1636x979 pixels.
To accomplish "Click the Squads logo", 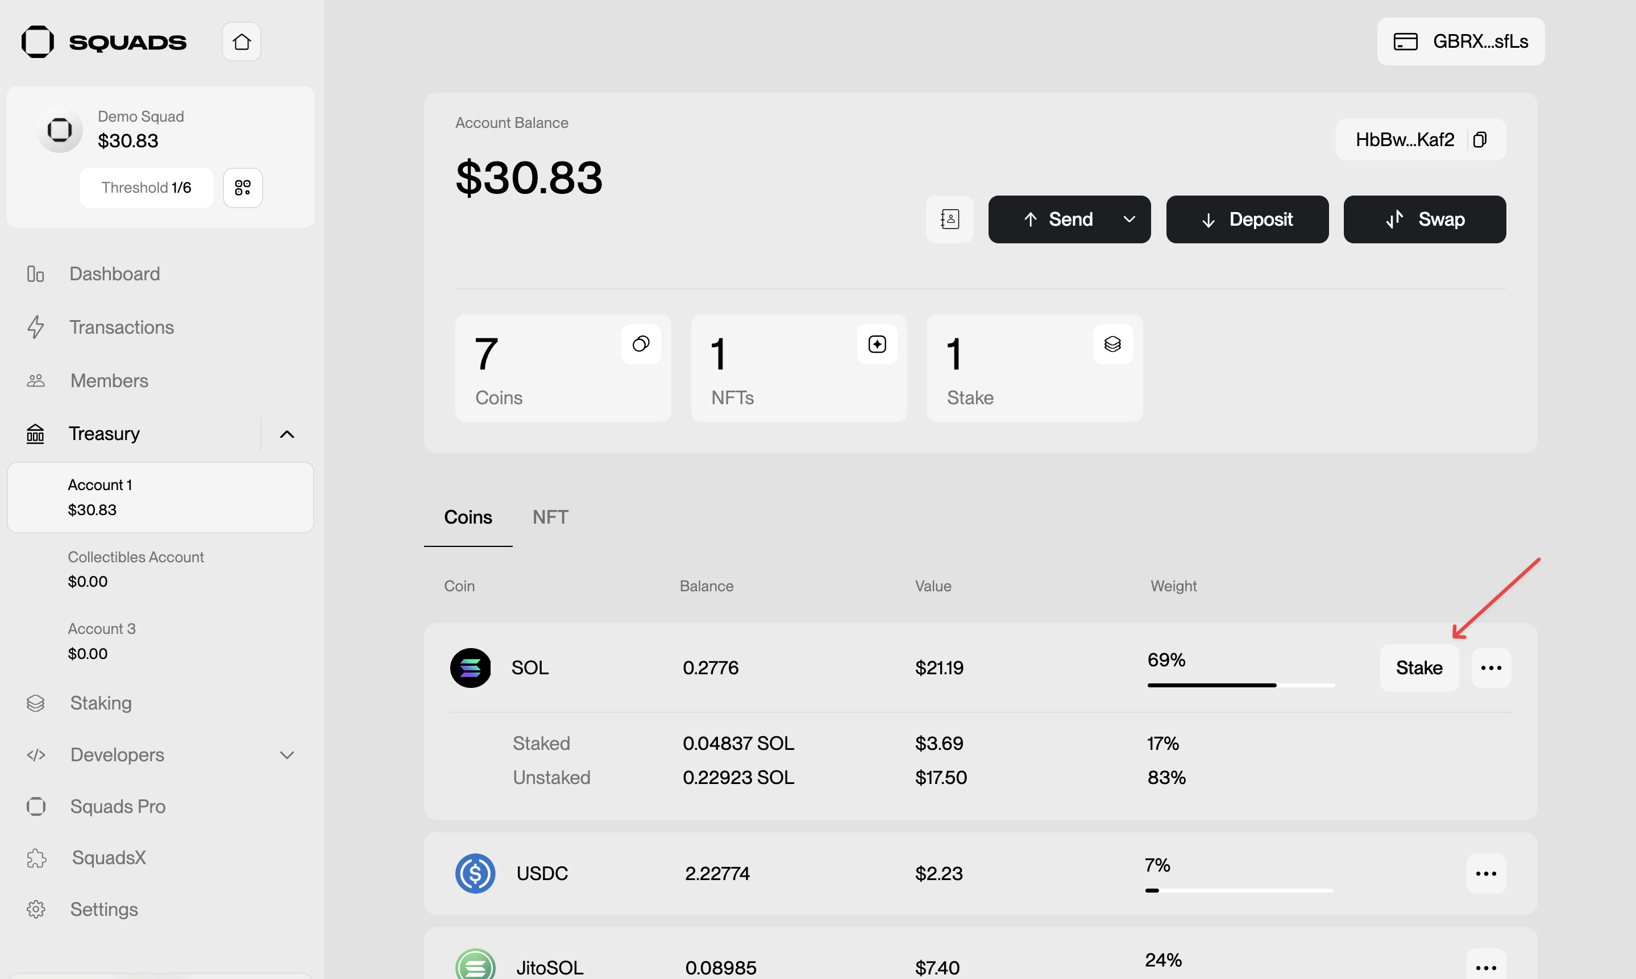I will pos(103,42).
